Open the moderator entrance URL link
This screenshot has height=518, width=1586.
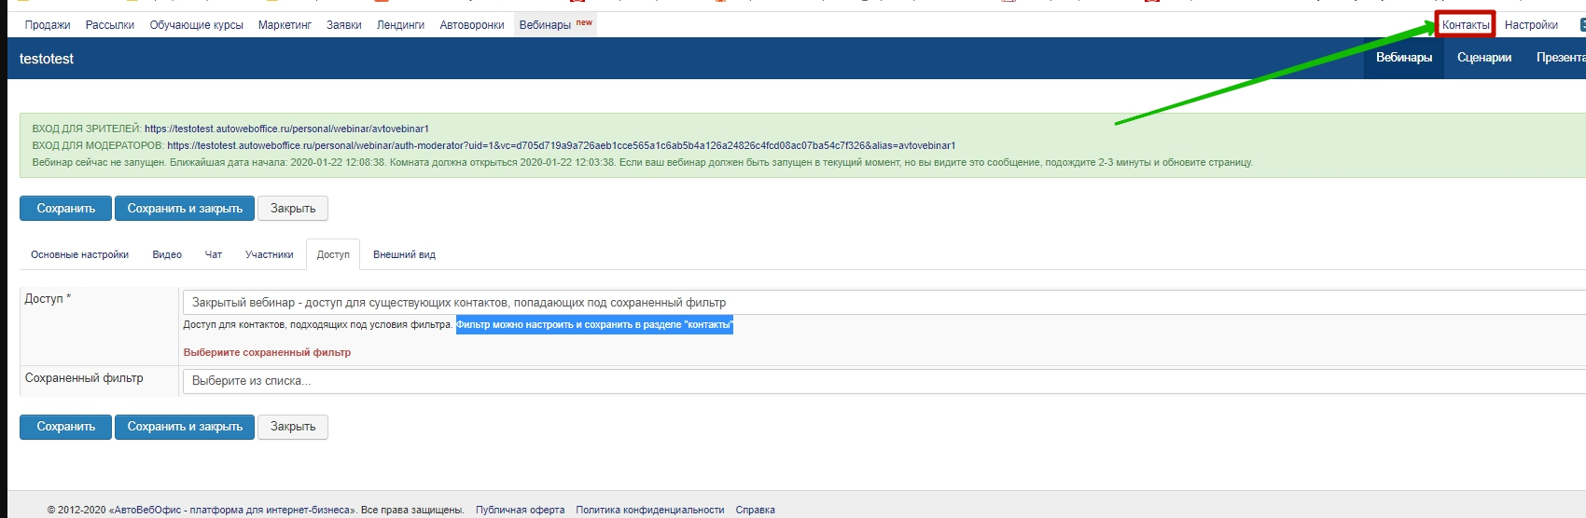point(561,145)
